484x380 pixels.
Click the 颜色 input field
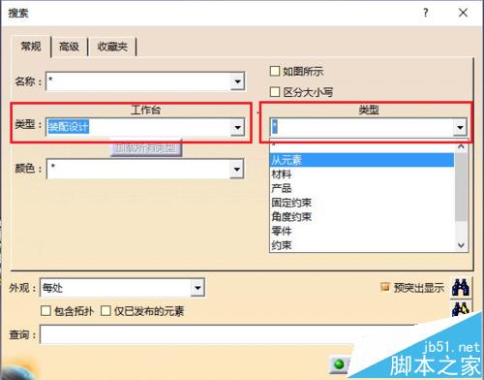[138, 169]
